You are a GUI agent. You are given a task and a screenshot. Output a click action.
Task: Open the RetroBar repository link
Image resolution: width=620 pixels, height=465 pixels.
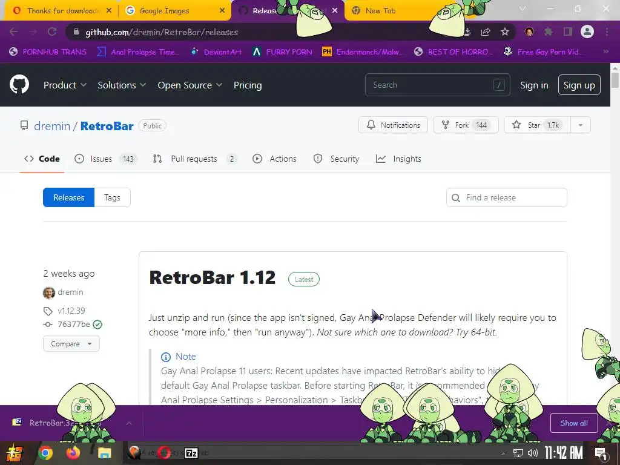107,126
